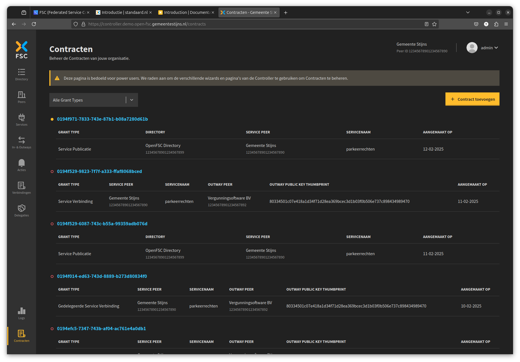Viewport: 520px width, 362px height.
Task: Expand the list all tabs chevron
Action: (x=468, y=12)
